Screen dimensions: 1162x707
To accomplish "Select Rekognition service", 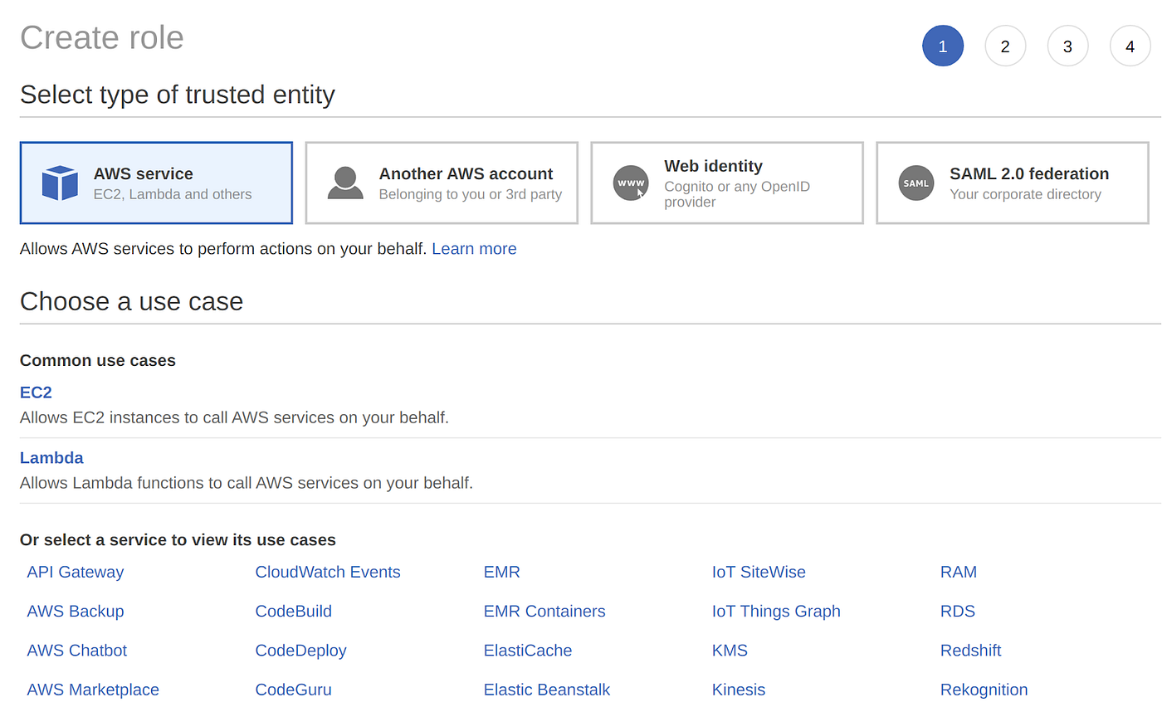I will pyautogui.click(x=984, y=690).
